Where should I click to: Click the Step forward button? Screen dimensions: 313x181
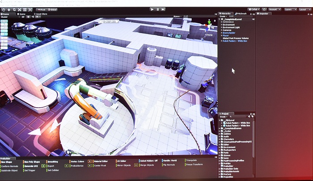click(163, 9)
